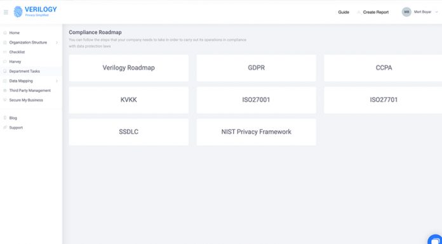The image size is (442, 244).
Task: Open the KVKK roadmap card
Action: tap(128, 100)
